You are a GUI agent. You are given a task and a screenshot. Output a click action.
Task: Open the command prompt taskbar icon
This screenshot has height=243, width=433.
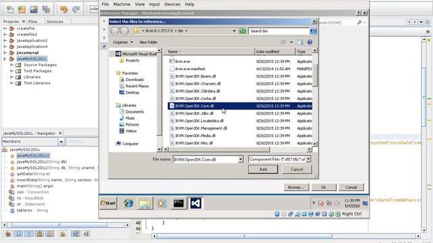click(x=179, y=203)
